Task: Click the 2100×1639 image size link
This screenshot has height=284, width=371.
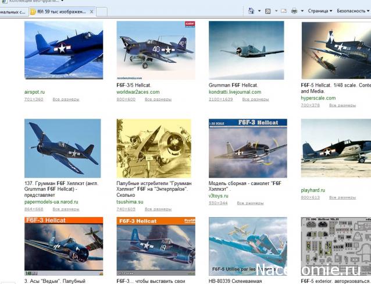Action: pyautogui.click(x=220, y=100)
